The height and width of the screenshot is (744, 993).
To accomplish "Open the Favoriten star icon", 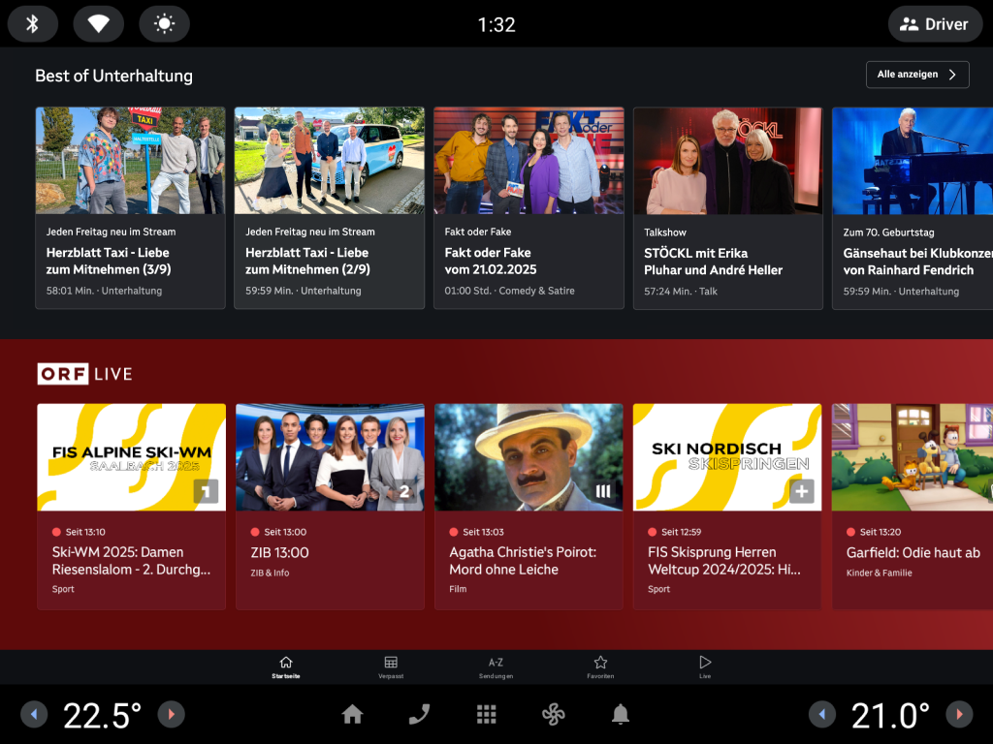I will click(600, 667).
